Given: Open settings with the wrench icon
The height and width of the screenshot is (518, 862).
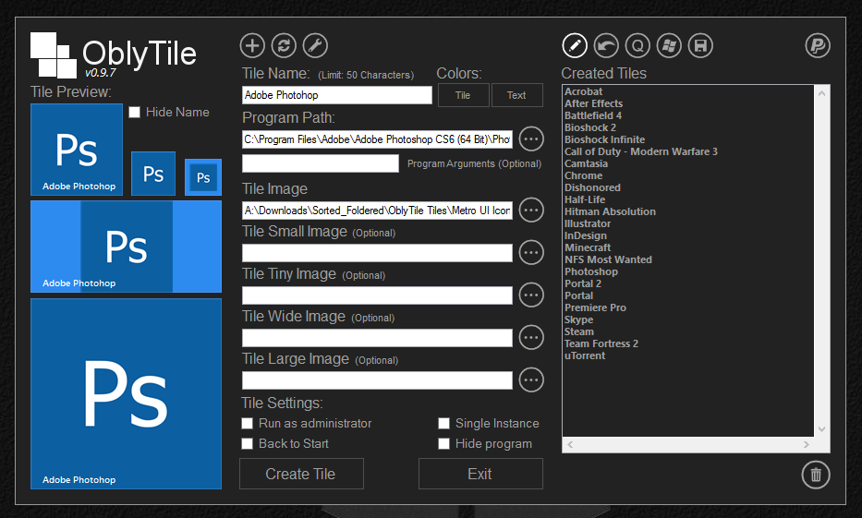Looking at the screenshot, I should pos(315,45).
